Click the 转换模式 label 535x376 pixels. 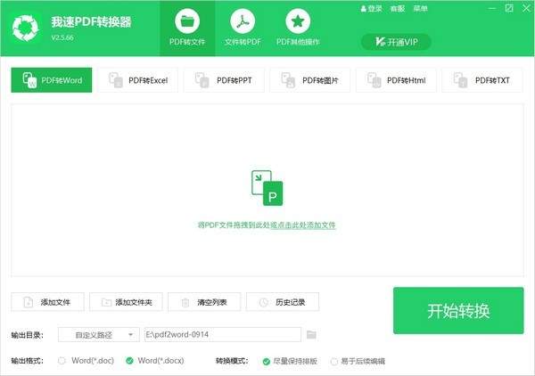point(232,361)
